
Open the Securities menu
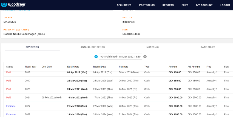tap(124, 5)
